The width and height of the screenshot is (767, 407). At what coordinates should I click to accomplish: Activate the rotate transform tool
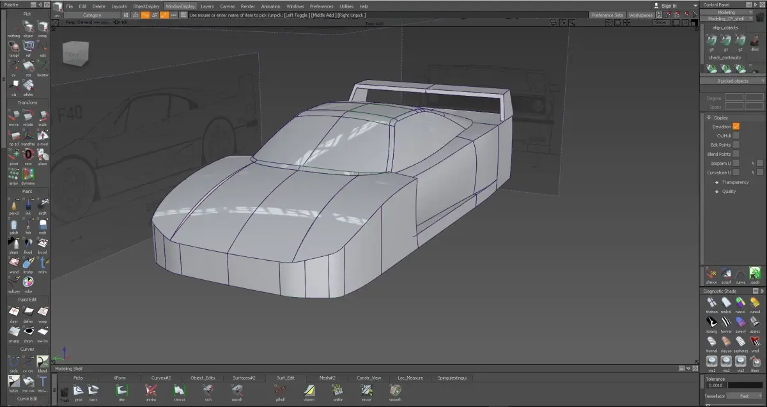coord(28,117)
